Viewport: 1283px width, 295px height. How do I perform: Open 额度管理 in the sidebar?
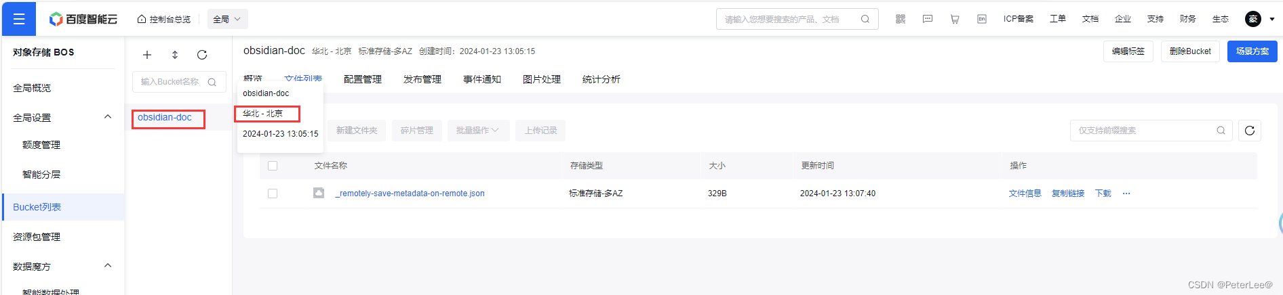[x=41, y=145]
